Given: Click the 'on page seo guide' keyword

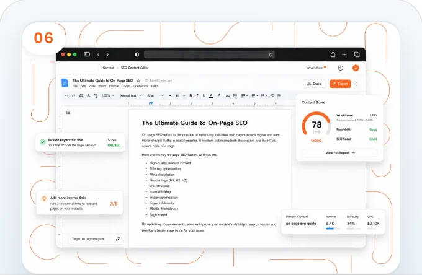Looking at the screenshot, I should point(301,224).
